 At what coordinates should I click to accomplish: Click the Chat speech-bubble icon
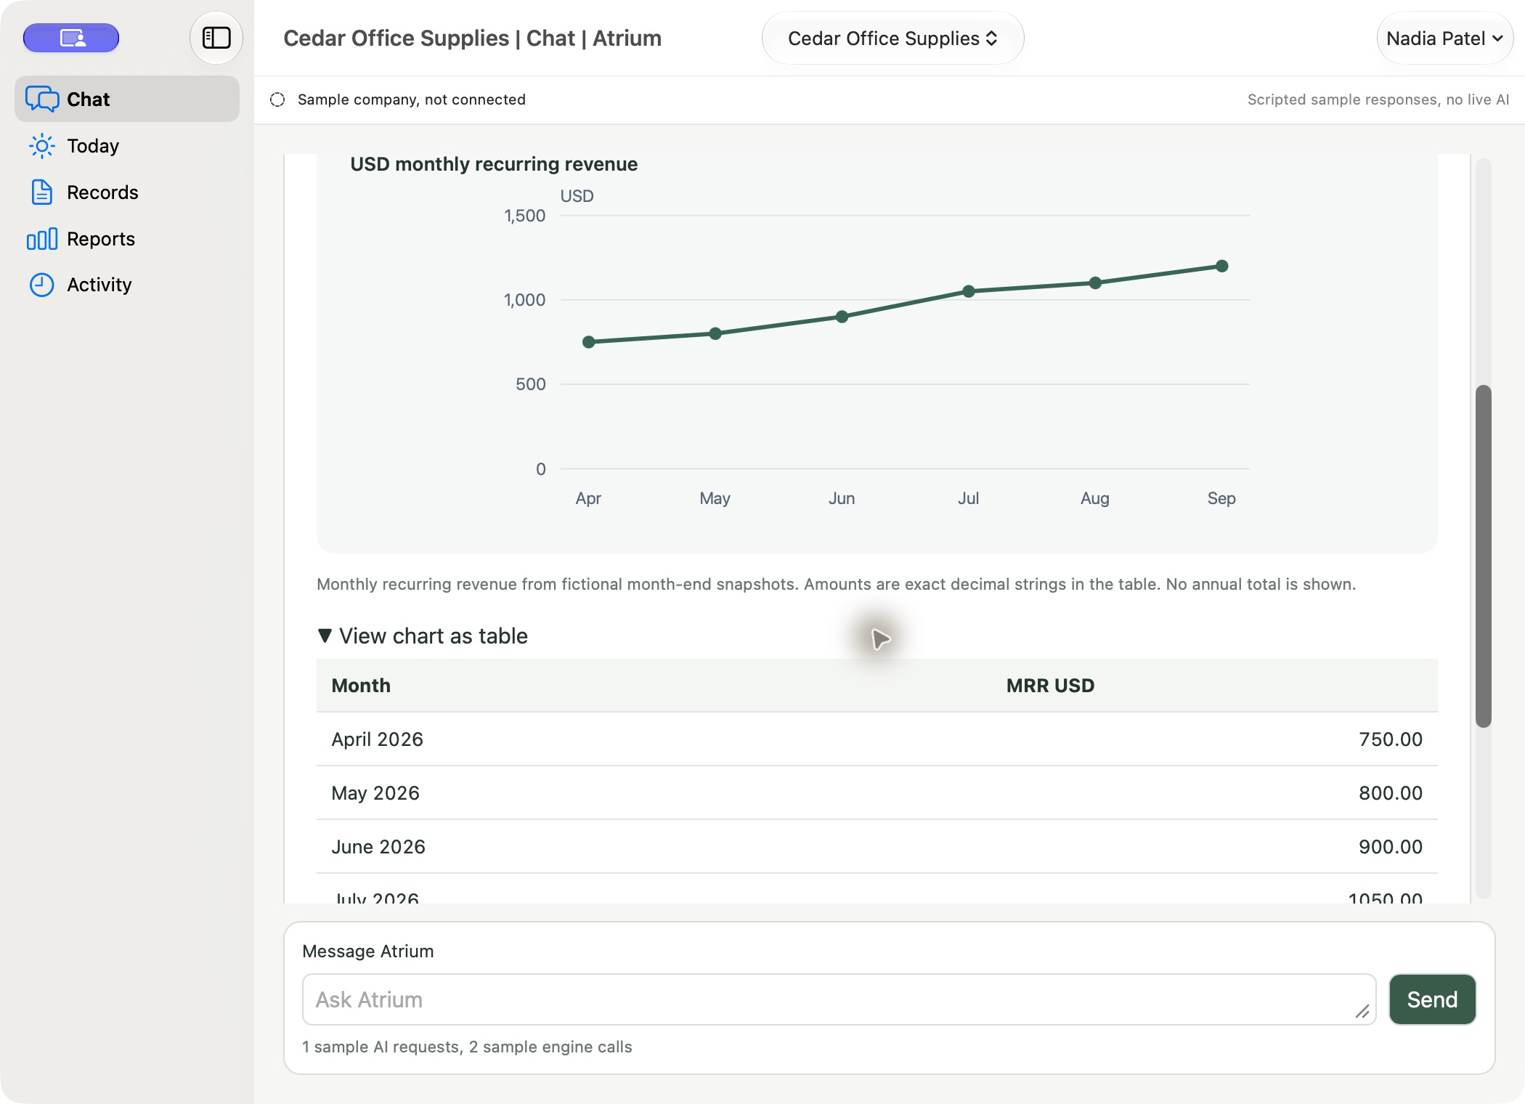click(42, 99)
